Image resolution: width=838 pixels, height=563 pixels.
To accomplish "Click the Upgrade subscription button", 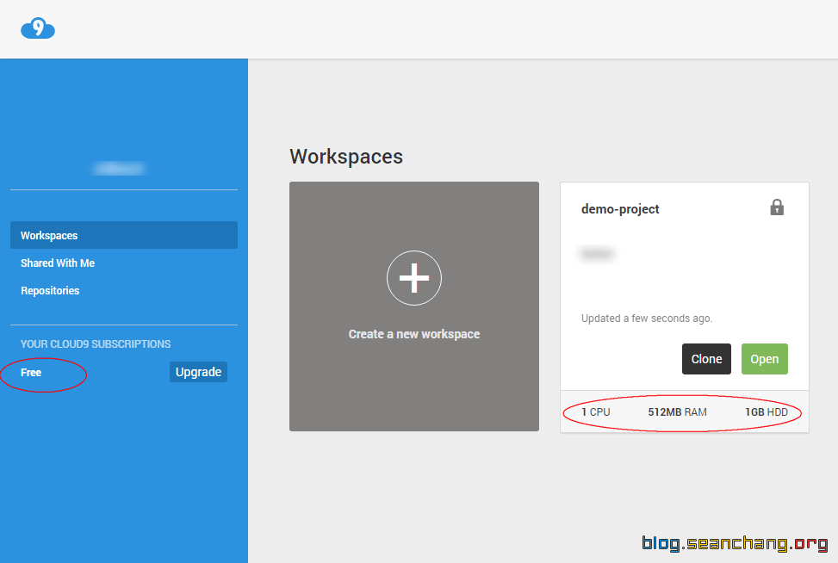I will (198, 372).
